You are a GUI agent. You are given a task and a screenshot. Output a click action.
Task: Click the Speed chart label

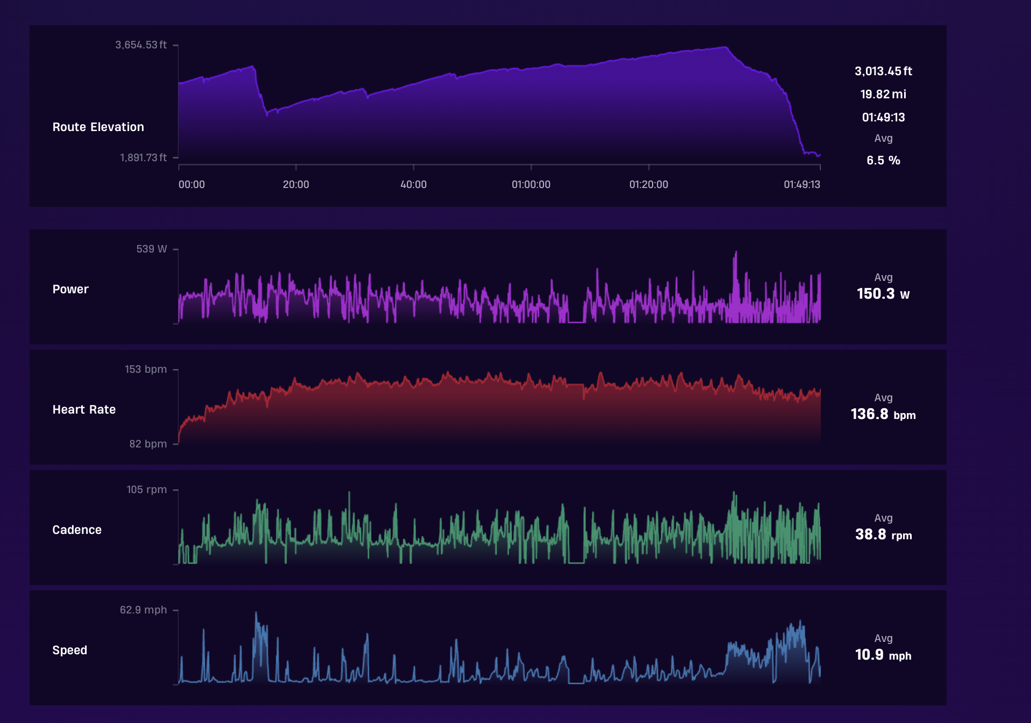70,650
